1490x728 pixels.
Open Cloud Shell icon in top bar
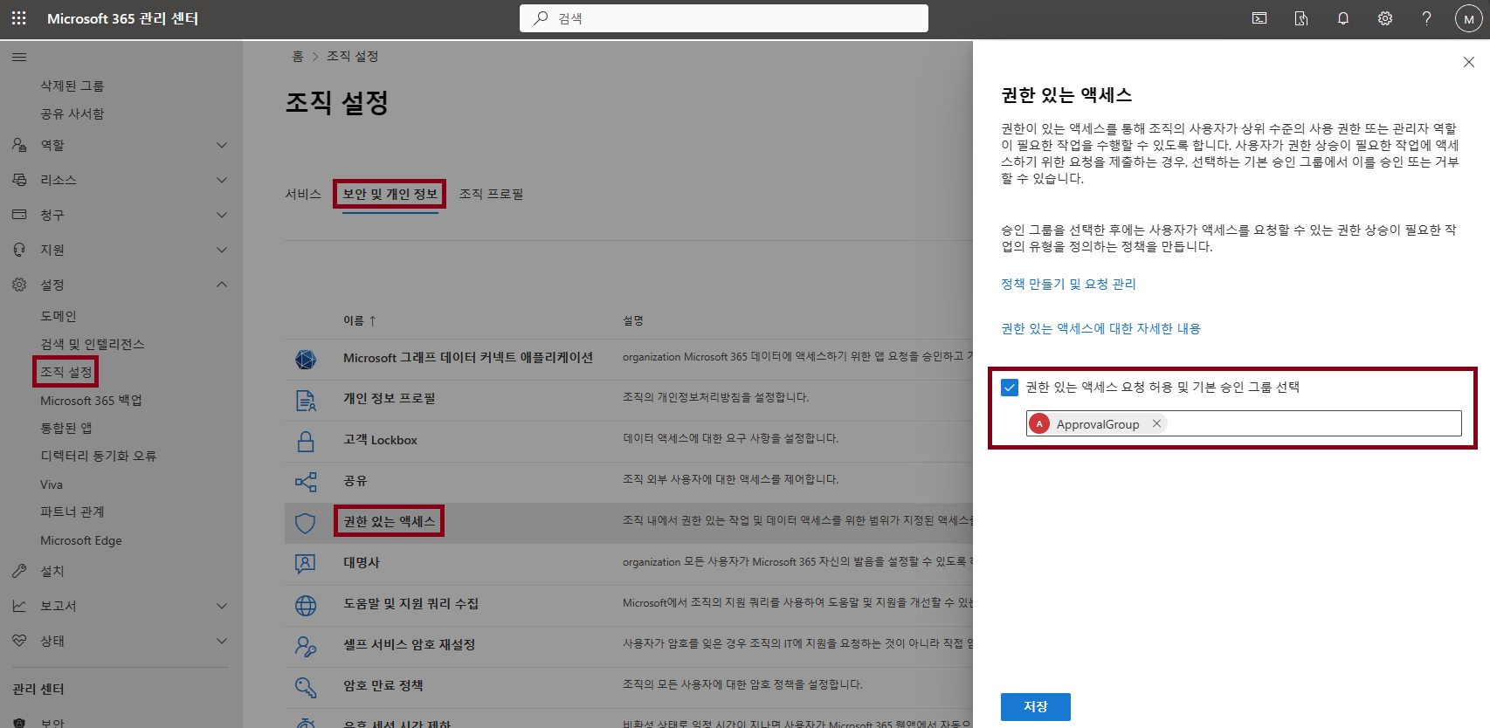(1259, 18)
